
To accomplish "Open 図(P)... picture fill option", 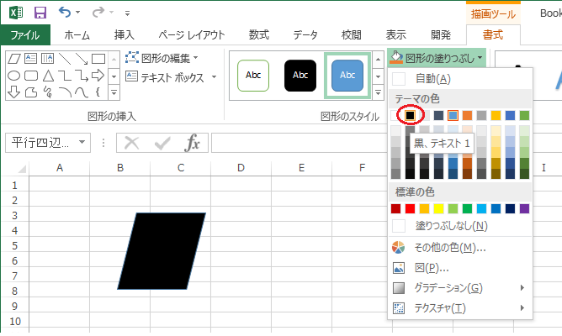I will 432,268.
